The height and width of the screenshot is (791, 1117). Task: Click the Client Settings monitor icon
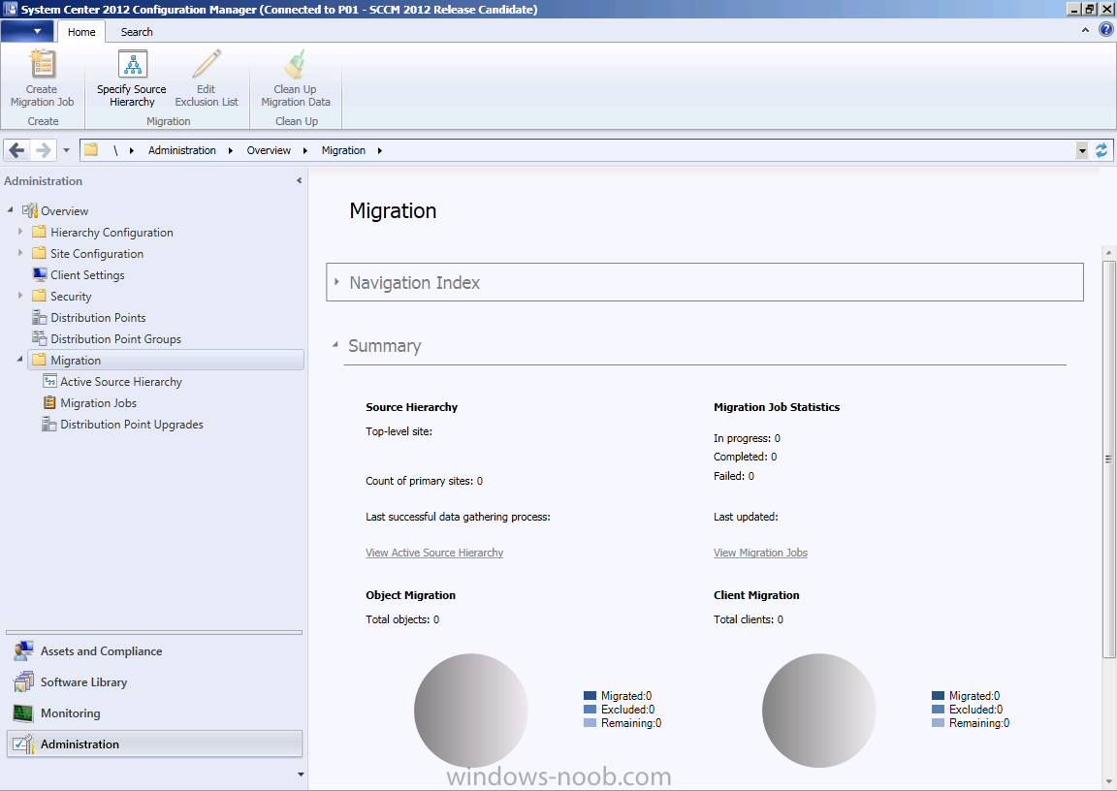coord(39,275)
